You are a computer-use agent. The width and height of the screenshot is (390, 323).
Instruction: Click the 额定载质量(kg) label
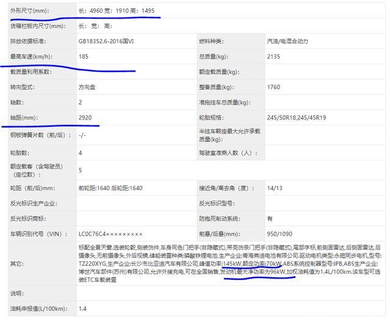coord(219,72)
